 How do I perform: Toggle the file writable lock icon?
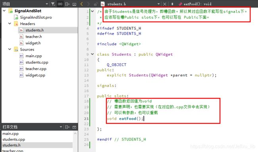pos(95,4)
